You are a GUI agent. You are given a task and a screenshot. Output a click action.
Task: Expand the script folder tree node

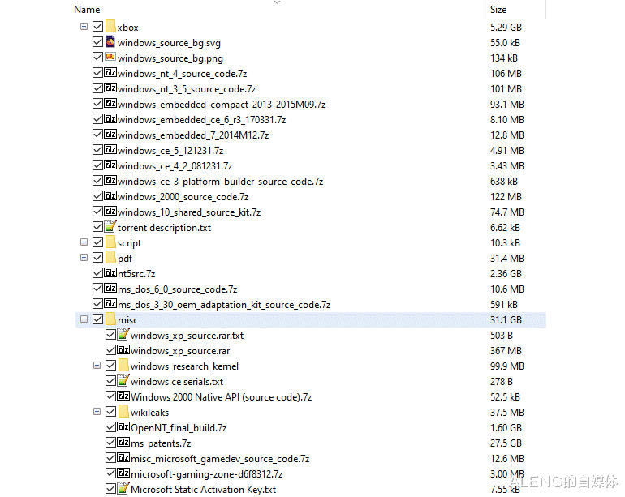[84, 242]
